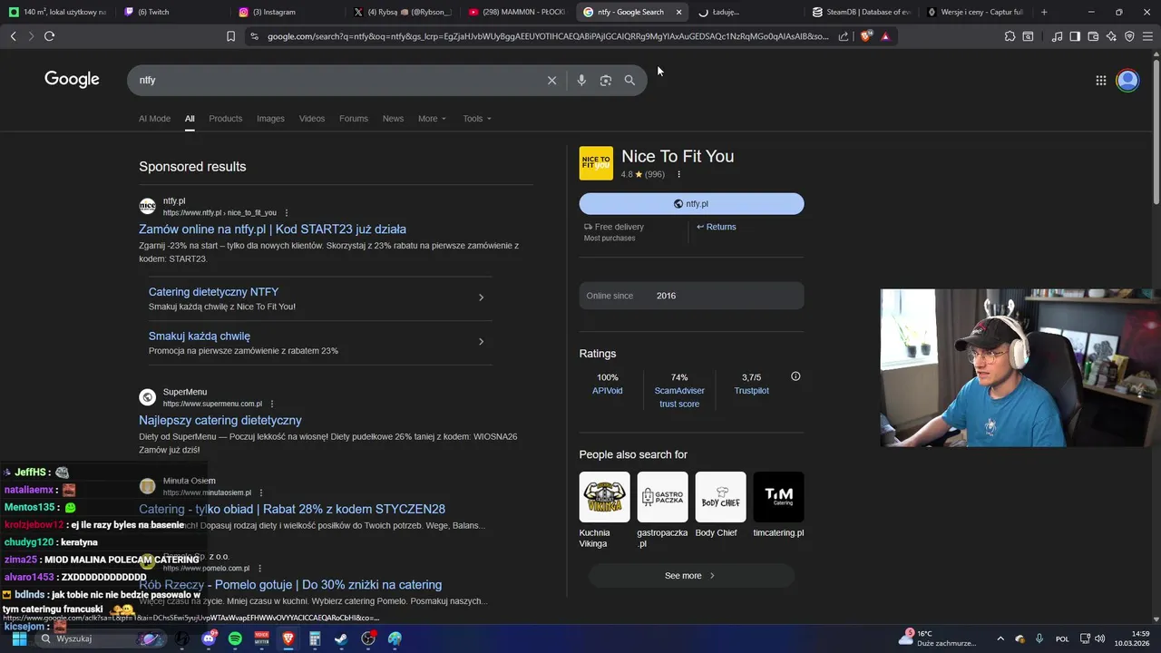Viewport: 1161px width, 653px height.
Task: Select Body Chief thumbnail
Action: click(720, 497)
